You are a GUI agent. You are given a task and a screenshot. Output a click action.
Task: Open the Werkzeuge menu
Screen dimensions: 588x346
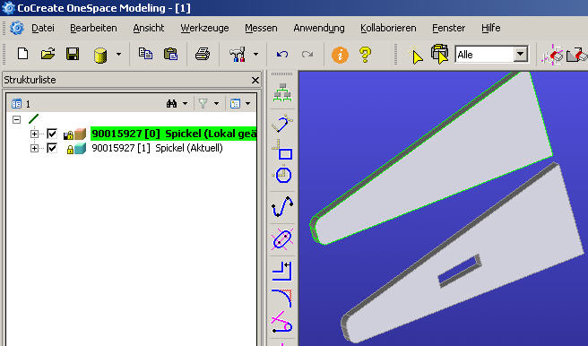coord(204,28)
